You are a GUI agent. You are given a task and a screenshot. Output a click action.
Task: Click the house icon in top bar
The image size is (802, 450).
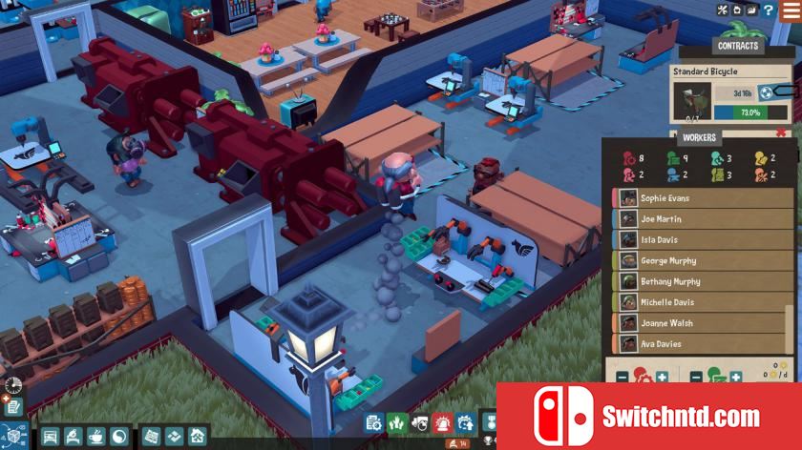pyautogui.click(x=737, y=10)
